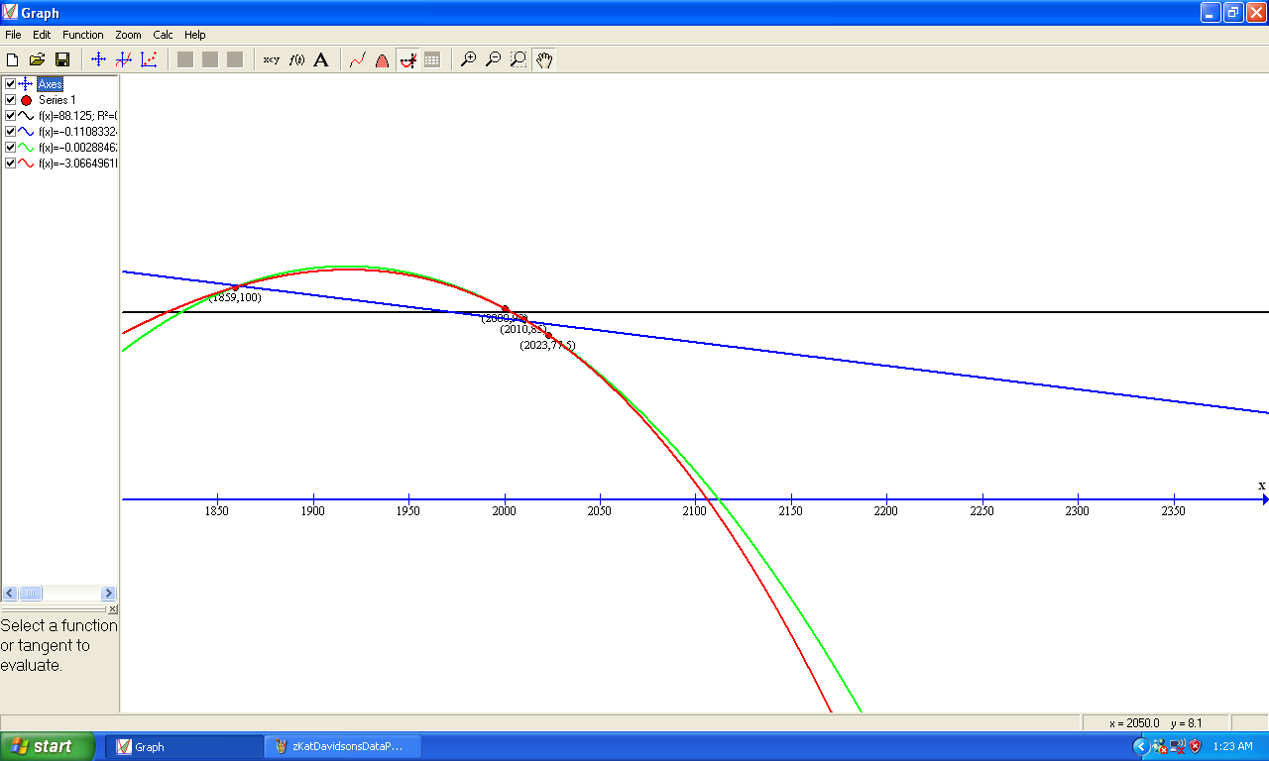Select the zoom window tool

coord(519,59)
